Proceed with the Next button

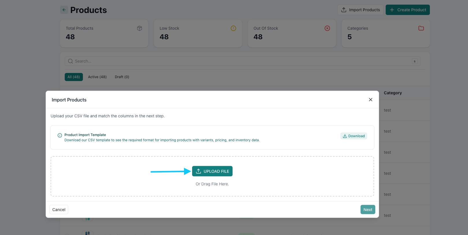pyautogui.click(x=368, y=210)
